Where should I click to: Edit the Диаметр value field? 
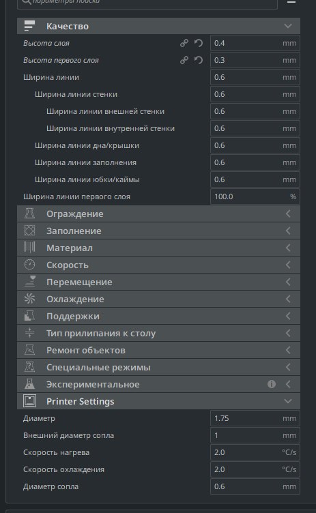(x=255, y=418)
